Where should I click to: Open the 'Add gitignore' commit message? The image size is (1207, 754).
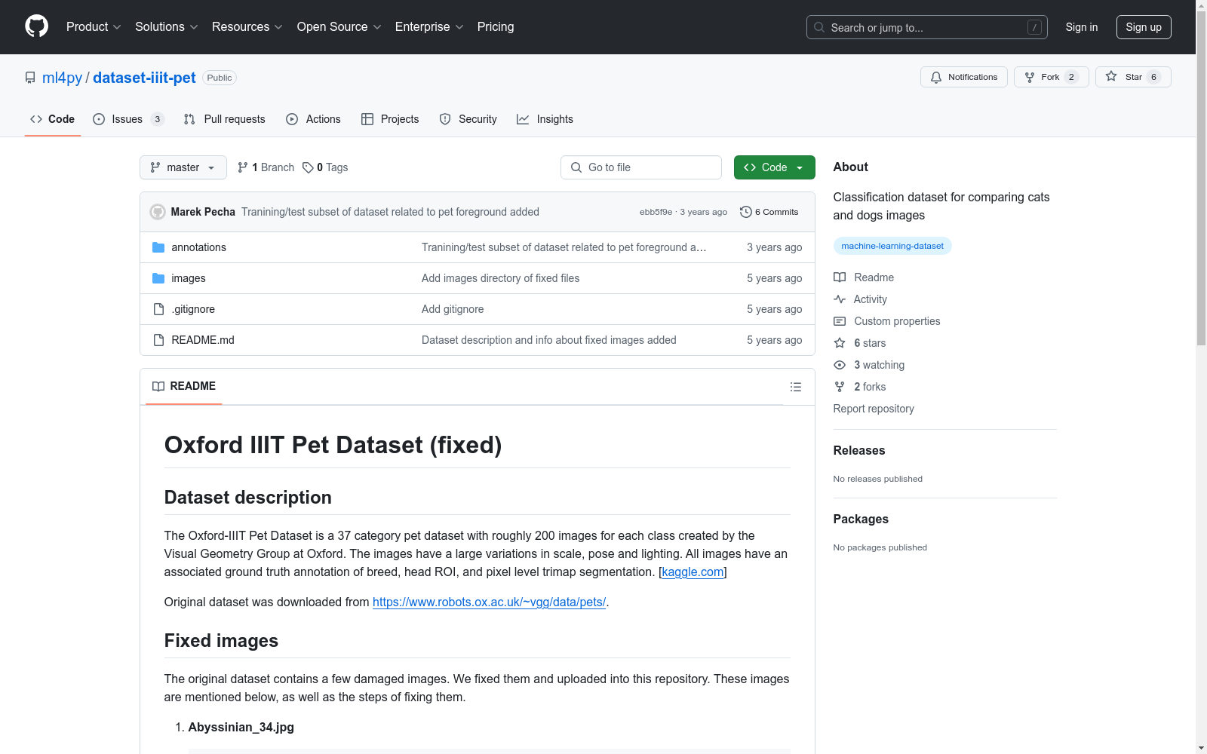tap(453, 309)
